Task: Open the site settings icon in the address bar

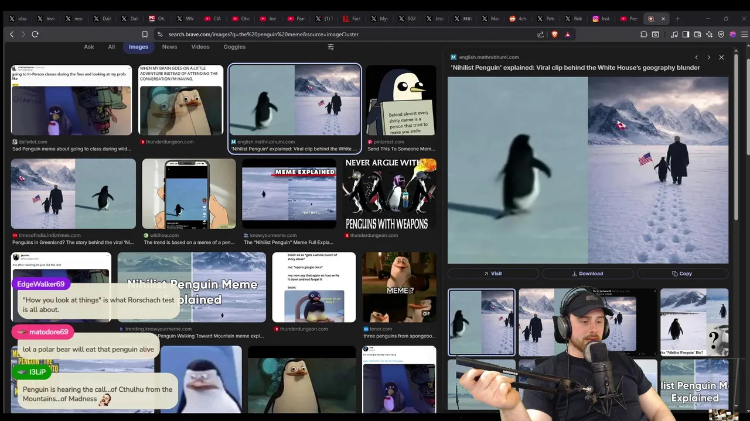Action: pos(160,34)
